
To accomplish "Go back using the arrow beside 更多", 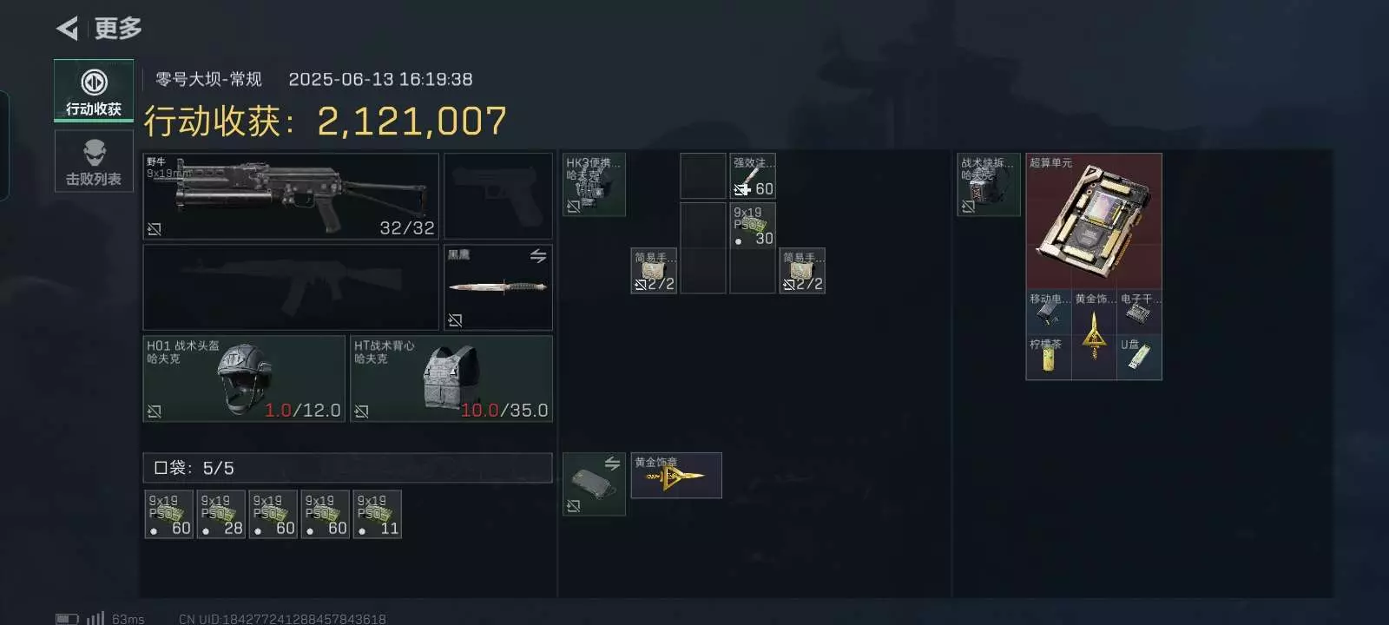I will [68, 29].
